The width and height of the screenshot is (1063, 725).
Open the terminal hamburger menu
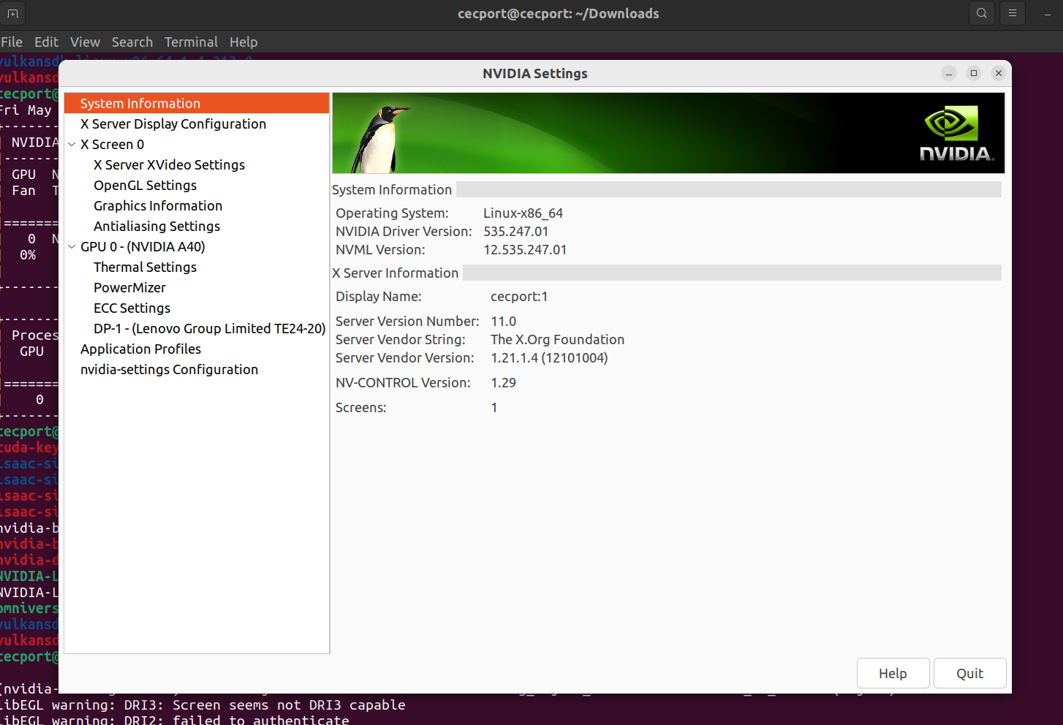(1013, 13)
